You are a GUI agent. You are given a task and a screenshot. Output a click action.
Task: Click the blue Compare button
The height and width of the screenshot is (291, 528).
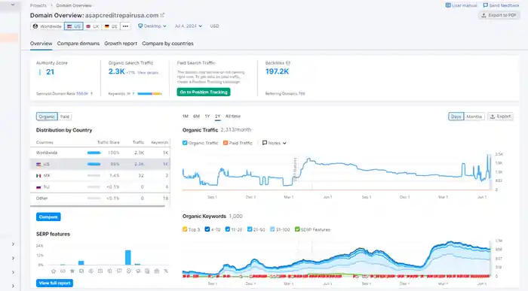[x=48, y=217]
